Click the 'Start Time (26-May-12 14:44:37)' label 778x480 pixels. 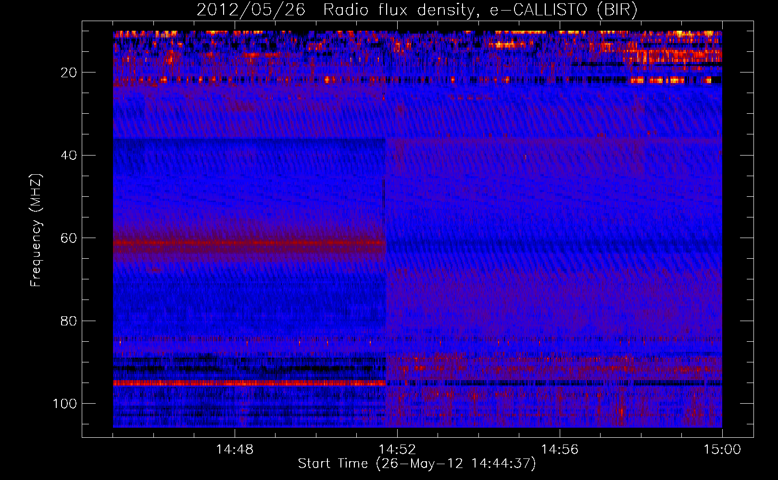pyautogui.click(x=416, y=464)
